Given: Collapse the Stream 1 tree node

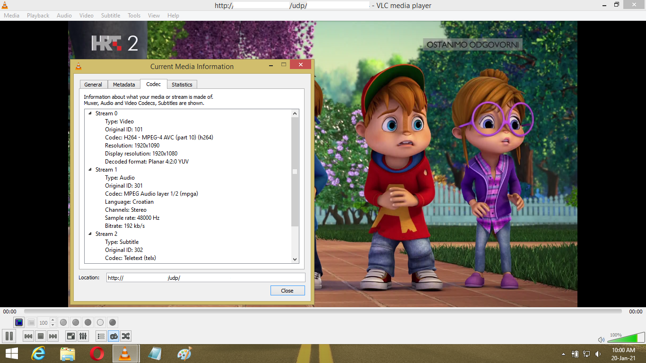Looking at the screenshot, I should tap(90, 170).
